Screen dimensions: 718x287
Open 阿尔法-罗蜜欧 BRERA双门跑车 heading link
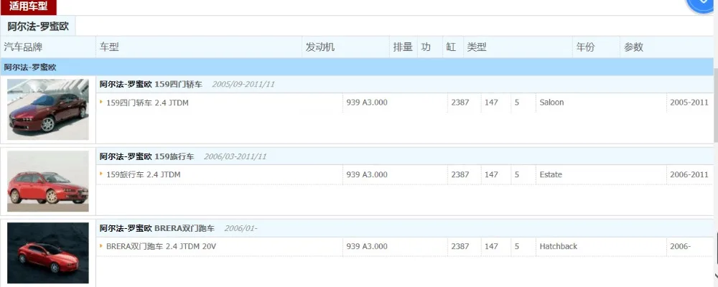point(157,228)
